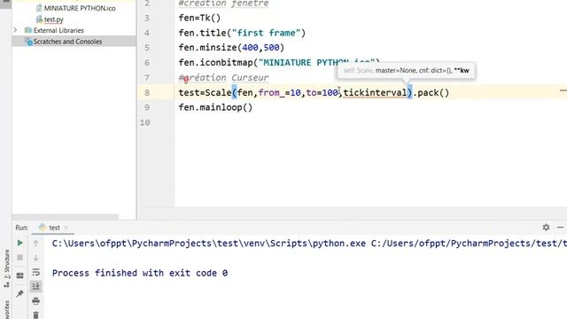
Task: Click line number 9 in gutter
Action: [147, 107]
